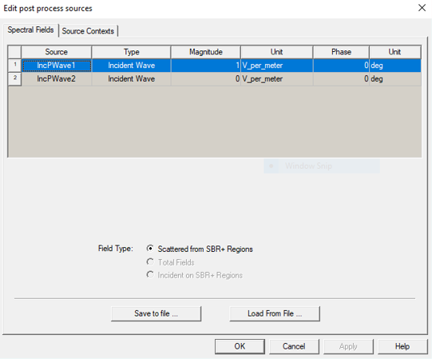This screenshot has height=359, width=432.
Task: Open V_per_meter unit cell for IncPWave1
Action: [277, 66]
